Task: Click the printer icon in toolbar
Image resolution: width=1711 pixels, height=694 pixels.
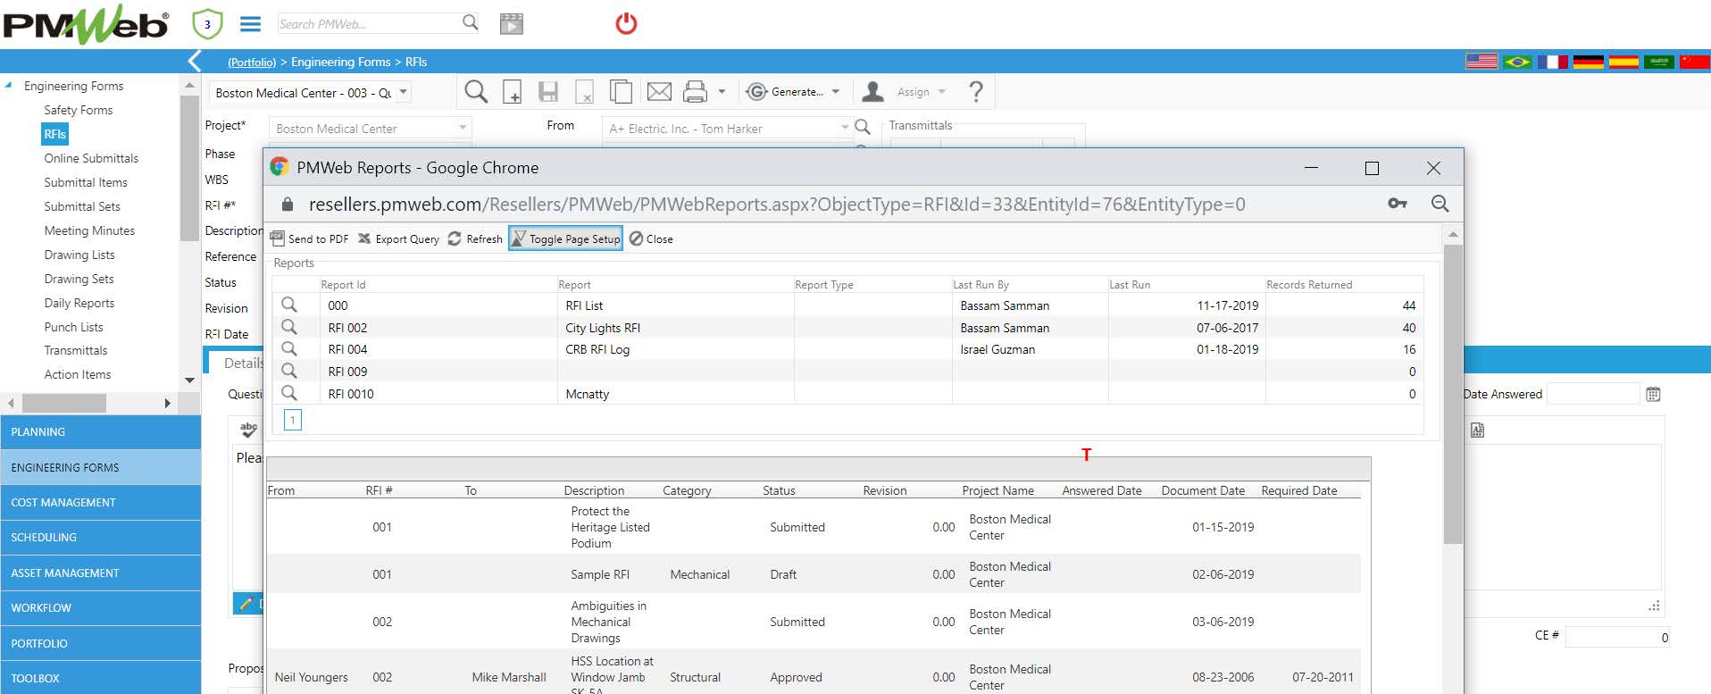Action: click(x=695, y=91)
